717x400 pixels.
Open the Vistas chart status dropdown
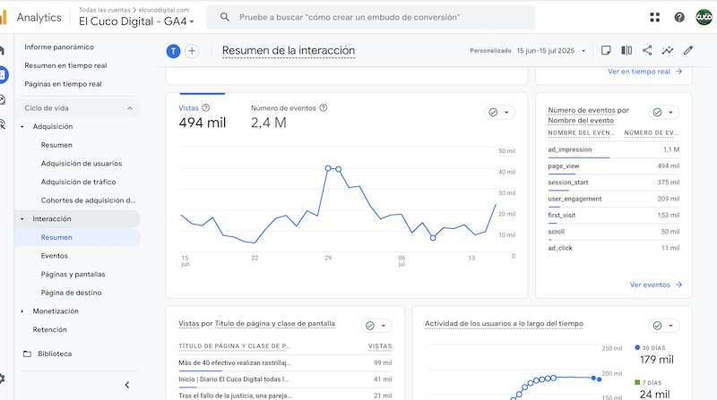click(499, 113)
